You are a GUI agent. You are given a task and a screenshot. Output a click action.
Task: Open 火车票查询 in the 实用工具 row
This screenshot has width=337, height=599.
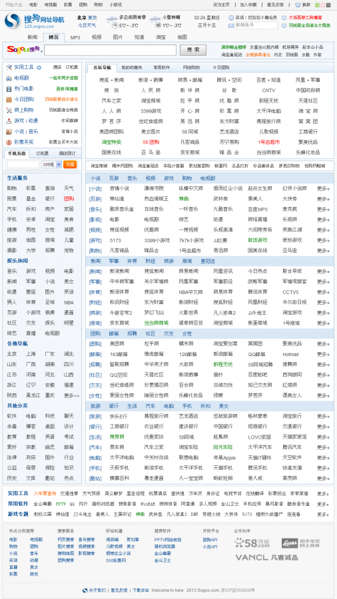click(45, 494)
